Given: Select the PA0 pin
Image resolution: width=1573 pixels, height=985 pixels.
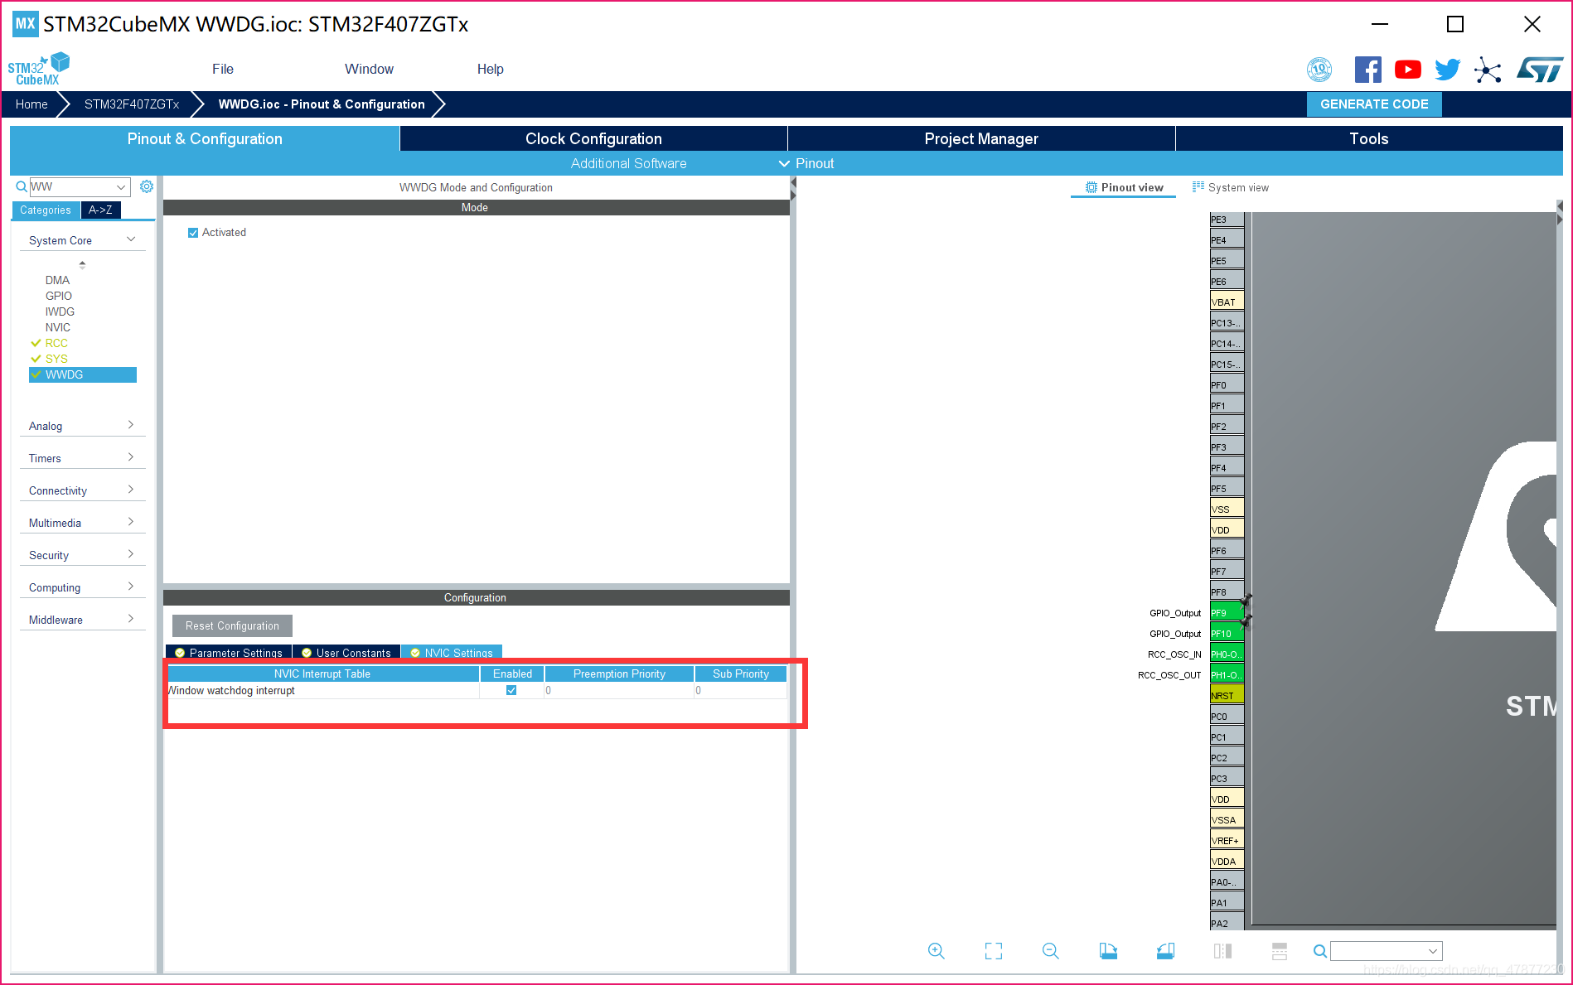Looking at the screenshot, I should 1227,882.
